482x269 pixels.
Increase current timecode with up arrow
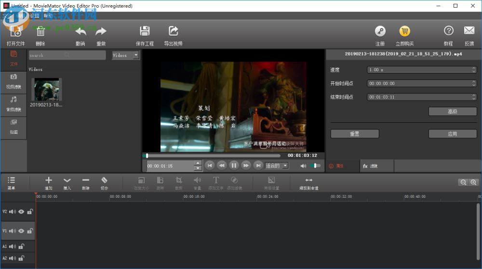198,163
